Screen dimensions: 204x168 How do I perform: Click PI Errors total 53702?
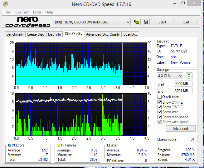[x=43, y=160]
